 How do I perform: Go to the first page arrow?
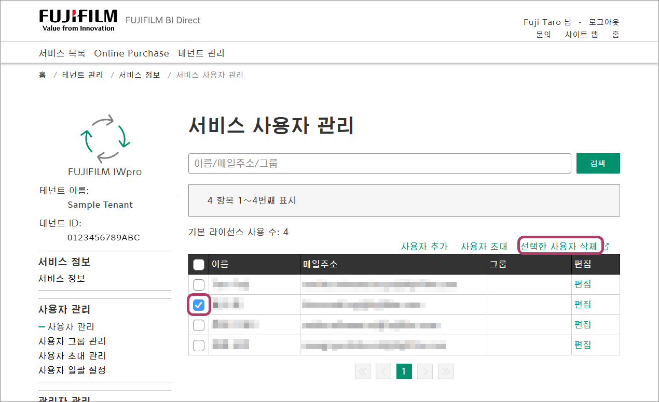[x=363, y=371]
